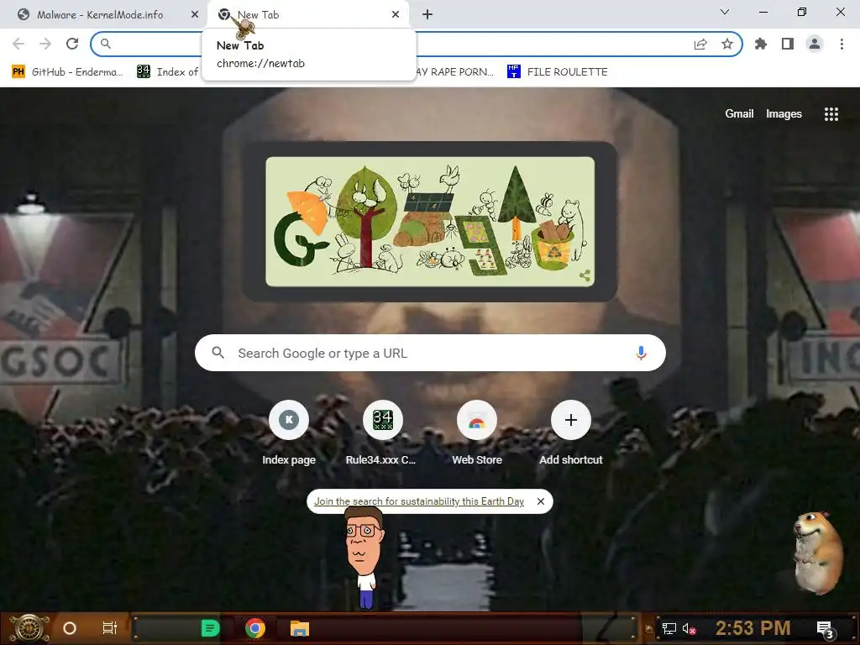Open the FILE ROULETTE bookmark
This screenshot has width=860, height=645.
pyautogui.click(x=558, y=72)
